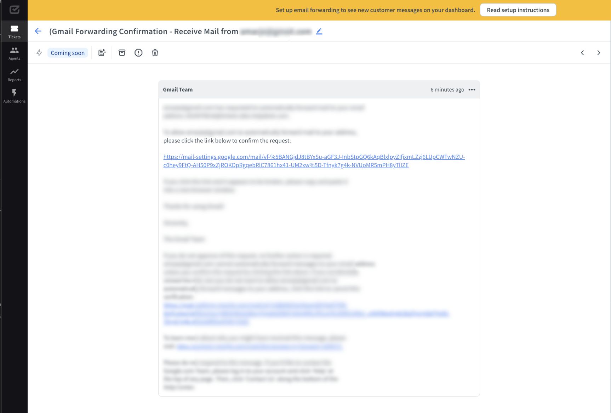Edit the ticket subject with the pencil icon
The width and height of the screenshot is (611, 413).
coord(319,31)
